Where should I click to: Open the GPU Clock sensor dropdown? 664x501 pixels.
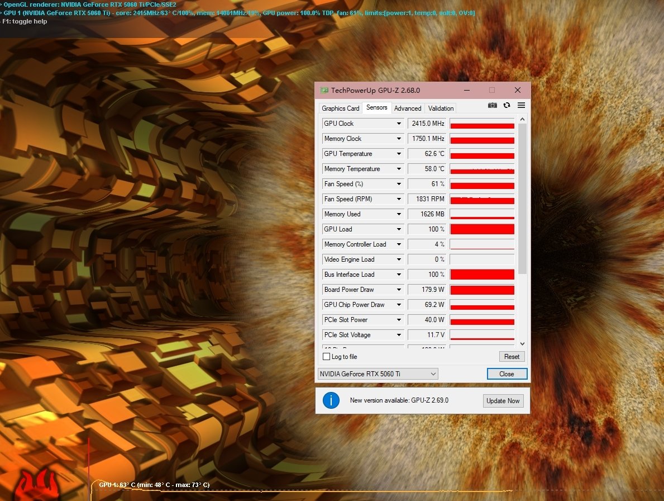399,124
